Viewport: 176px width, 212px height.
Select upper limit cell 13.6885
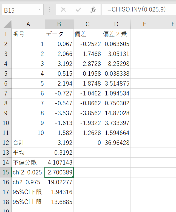59,202
